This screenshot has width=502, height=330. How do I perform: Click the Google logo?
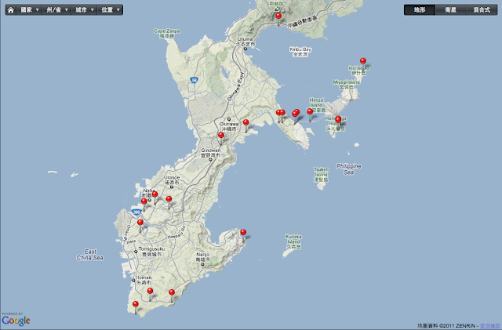pos(16,321)
